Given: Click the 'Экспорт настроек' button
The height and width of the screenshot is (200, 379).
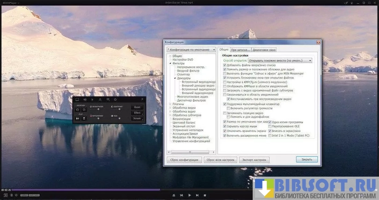Looking at the screenshot, I should pyautogui.click(x=254, y=160).
